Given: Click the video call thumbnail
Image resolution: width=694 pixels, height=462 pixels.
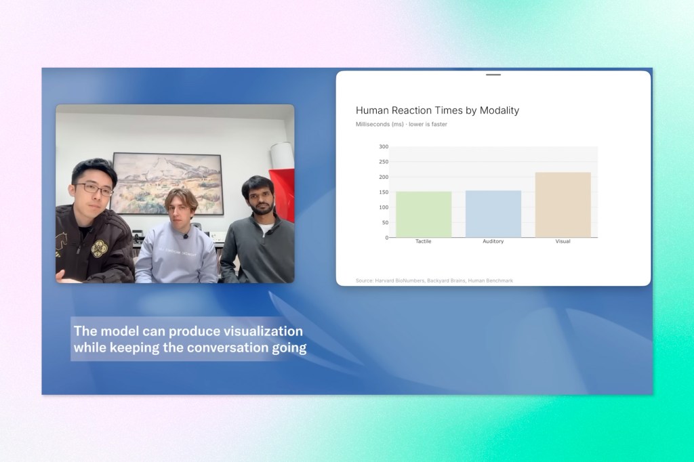Looking at the screenshot, I should 175,194.
